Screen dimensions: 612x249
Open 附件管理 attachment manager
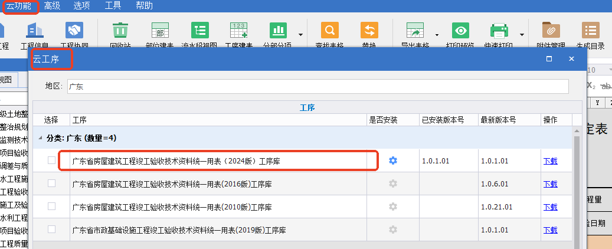(551, 31)
